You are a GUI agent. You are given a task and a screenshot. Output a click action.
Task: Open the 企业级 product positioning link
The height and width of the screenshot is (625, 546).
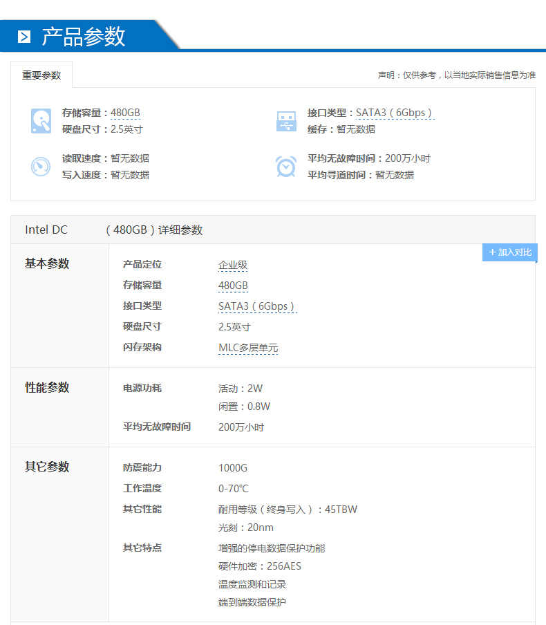(x=233, y=265)
